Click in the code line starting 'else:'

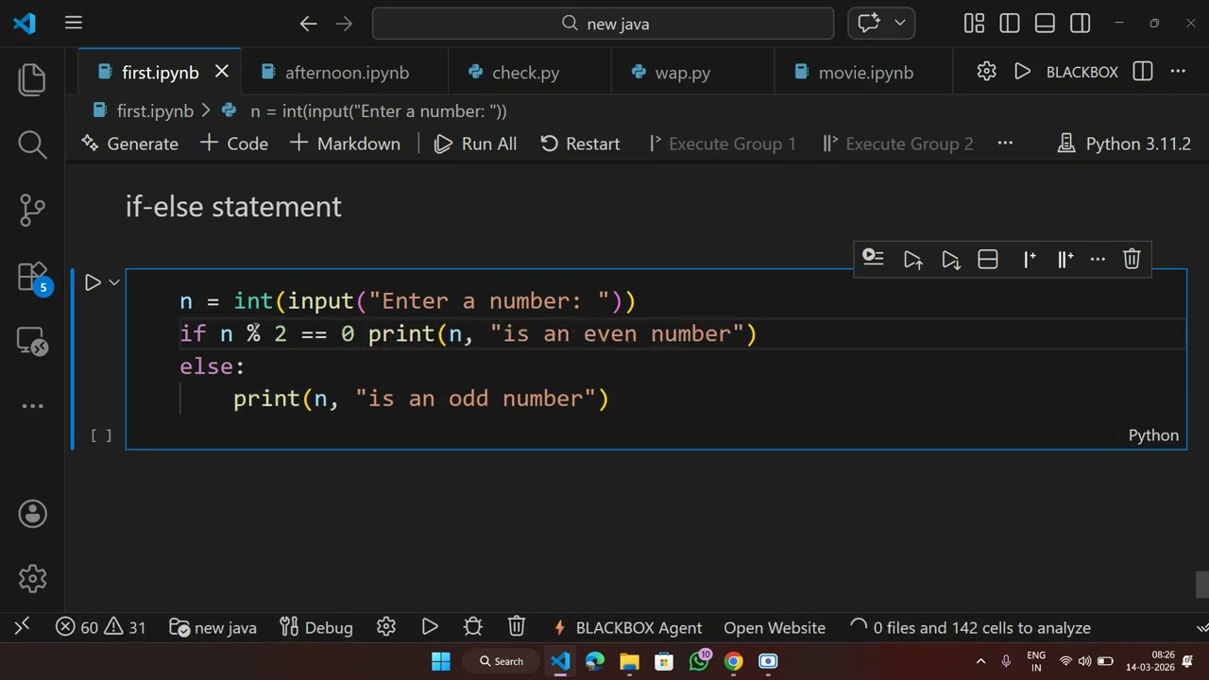(212, 366)
